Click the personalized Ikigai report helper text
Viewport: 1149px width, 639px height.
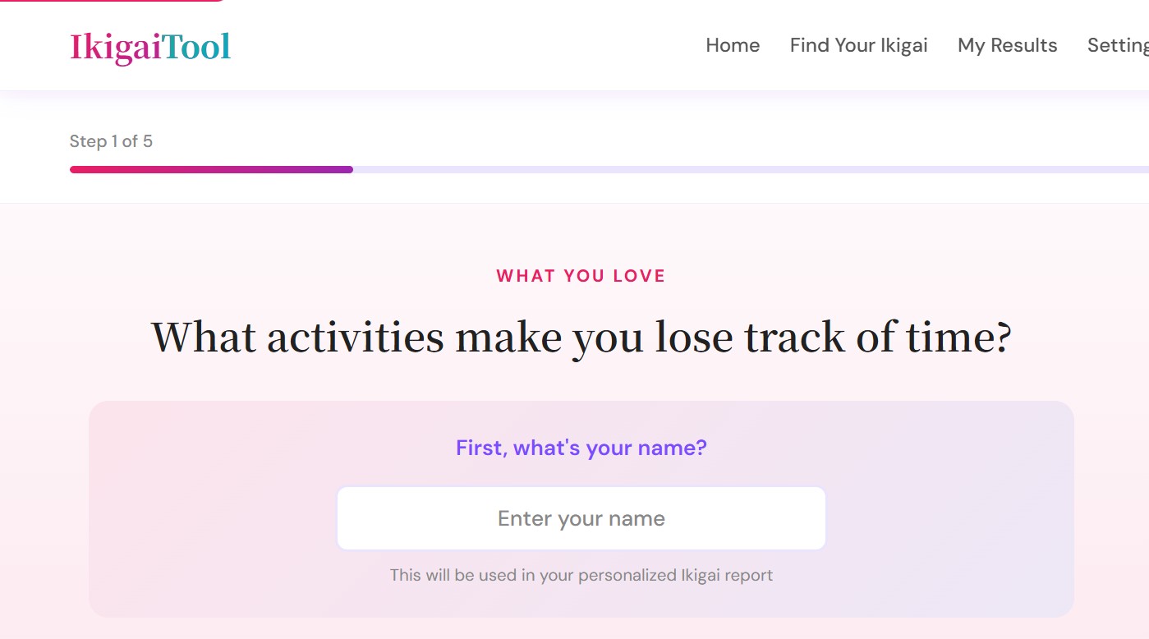(x=581, y=575)
